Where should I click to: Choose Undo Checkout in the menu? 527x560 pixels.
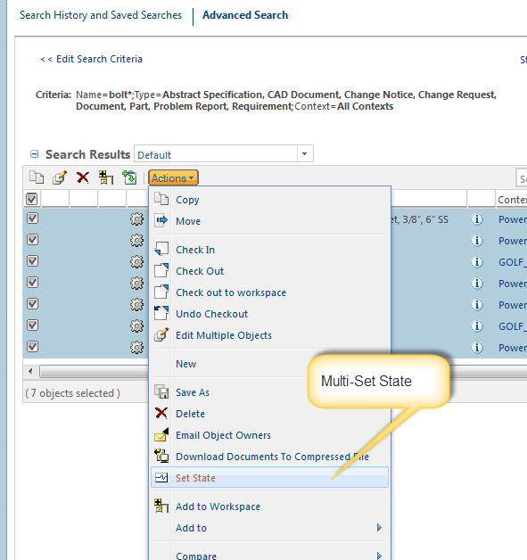269,314
